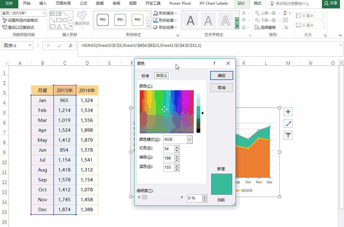Expand the formula bar
Viewport: 344px width, 227px height.
[x=341, y=45]
